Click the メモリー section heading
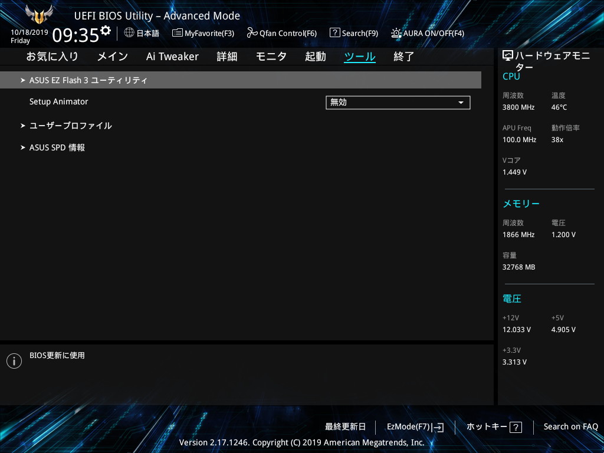Screen dimensions: 604x453 pyautogui.click(x=521, y=203)
